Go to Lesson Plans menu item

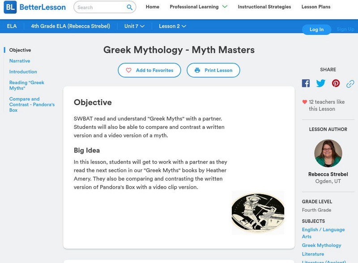click(316, 7)
